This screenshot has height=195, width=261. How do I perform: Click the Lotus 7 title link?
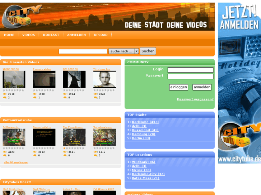tap(71, 189)
